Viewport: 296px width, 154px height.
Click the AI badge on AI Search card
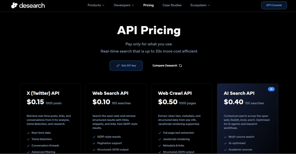tap(271, 89)
